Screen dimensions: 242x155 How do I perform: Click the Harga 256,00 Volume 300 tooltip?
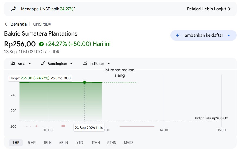click(40, 78)
